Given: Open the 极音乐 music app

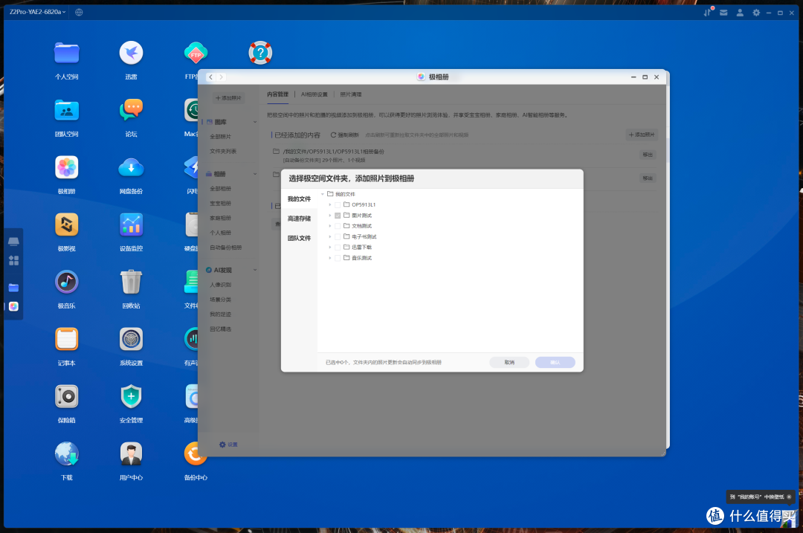Looking at the screenshot, I should 66,282.
